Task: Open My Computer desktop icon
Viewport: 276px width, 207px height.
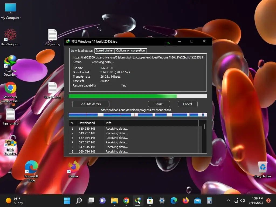Action: [11, 11]
